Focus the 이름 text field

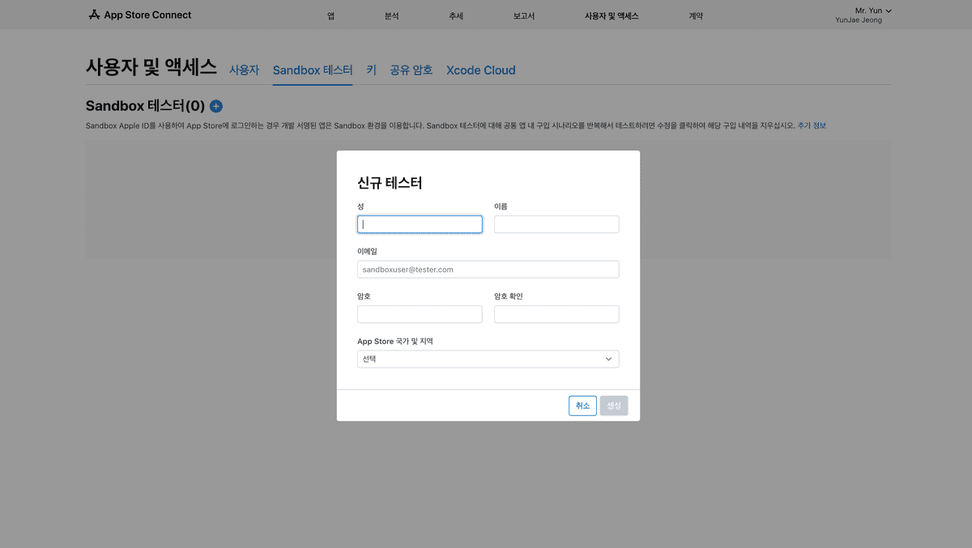pos(556,224)
